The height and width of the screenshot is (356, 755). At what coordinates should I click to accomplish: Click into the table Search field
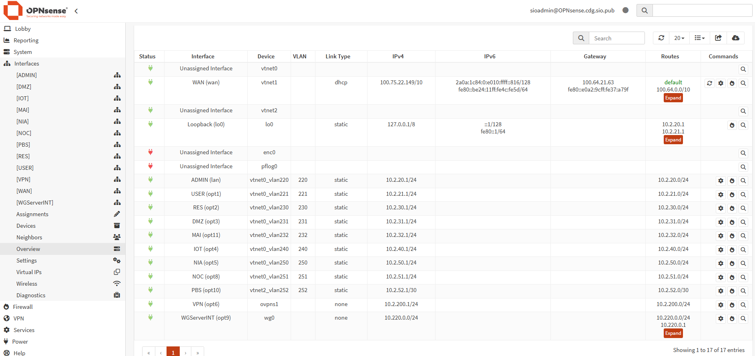(x=617, y=38)
